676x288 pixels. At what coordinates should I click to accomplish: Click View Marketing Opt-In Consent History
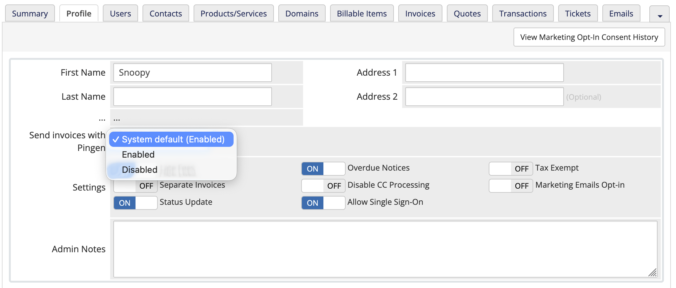coord(589,37)
